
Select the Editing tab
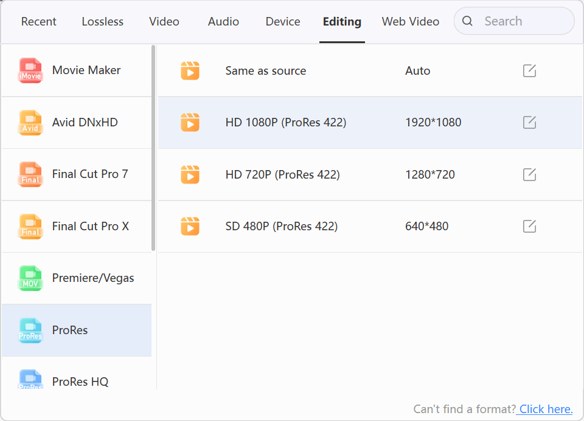click(342, 22)
